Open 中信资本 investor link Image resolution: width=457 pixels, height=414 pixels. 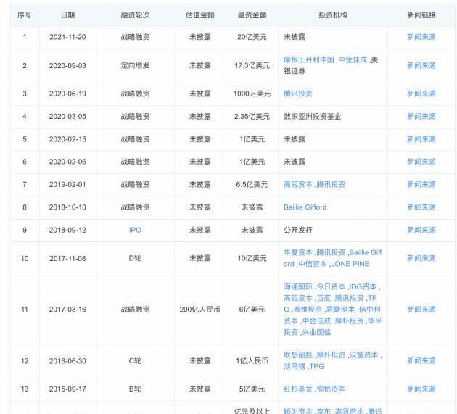[x=313, y=264]
